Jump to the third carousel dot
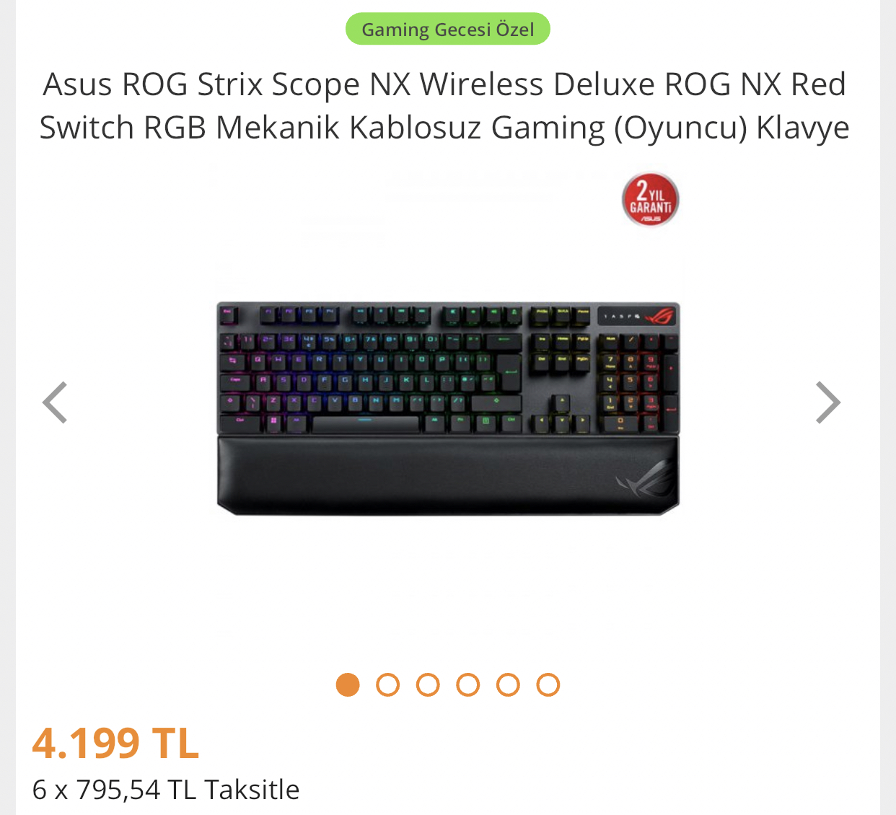896x815 pixels. (x=428, y=684)
